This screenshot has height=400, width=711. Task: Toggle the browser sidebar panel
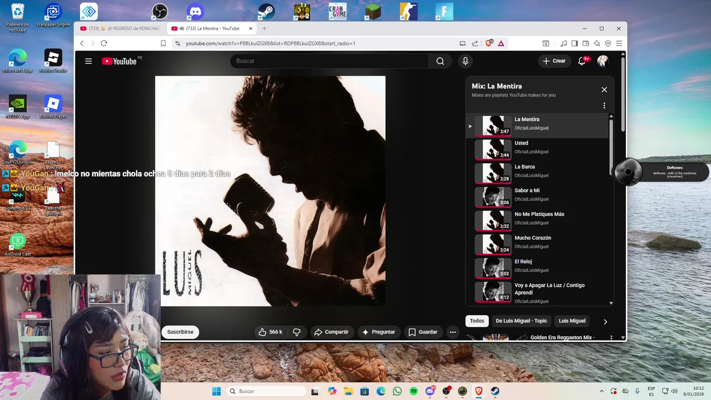(575, 43)
